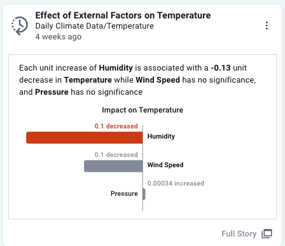285x246 pixels.
Task: Click the small Pressure bar
Action: click(x=144, y=194)
